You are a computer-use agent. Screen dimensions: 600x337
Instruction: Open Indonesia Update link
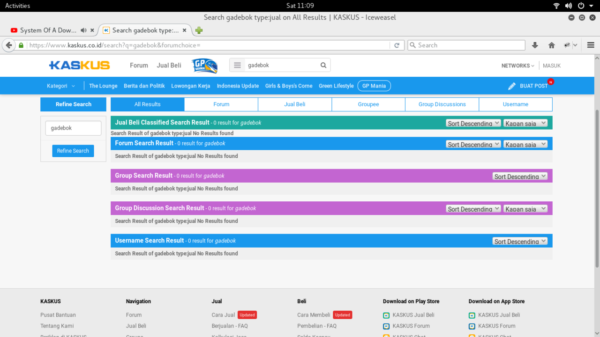pos(238,86)
